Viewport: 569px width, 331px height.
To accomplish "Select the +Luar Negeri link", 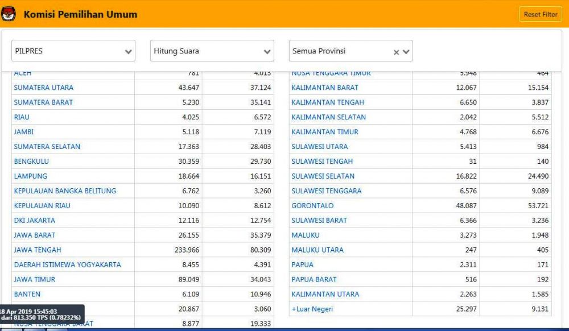I will 312,309.
